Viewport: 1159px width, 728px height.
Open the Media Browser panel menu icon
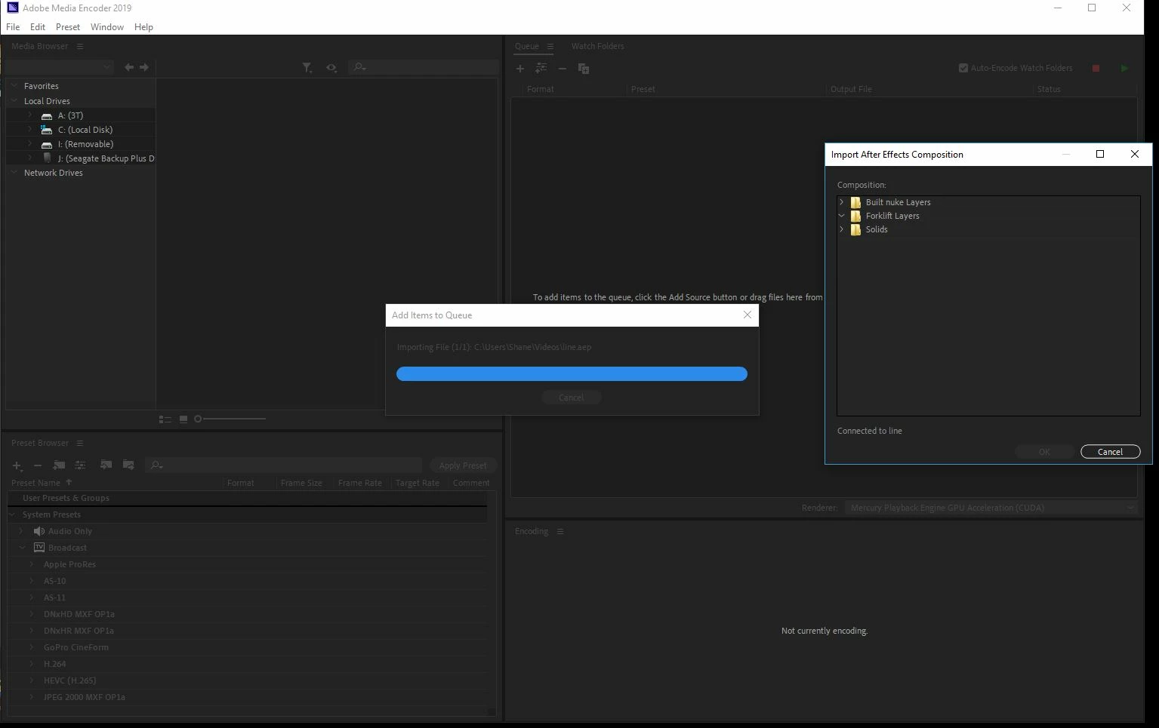(x=80, y=46)
